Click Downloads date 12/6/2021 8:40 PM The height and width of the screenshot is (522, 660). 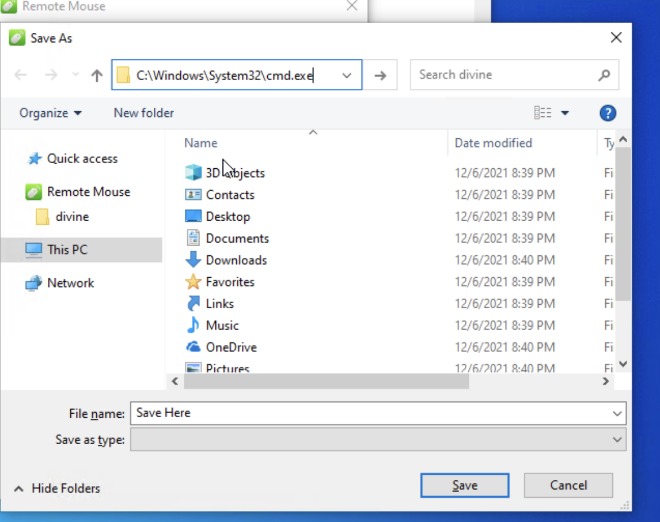(505, 260)
